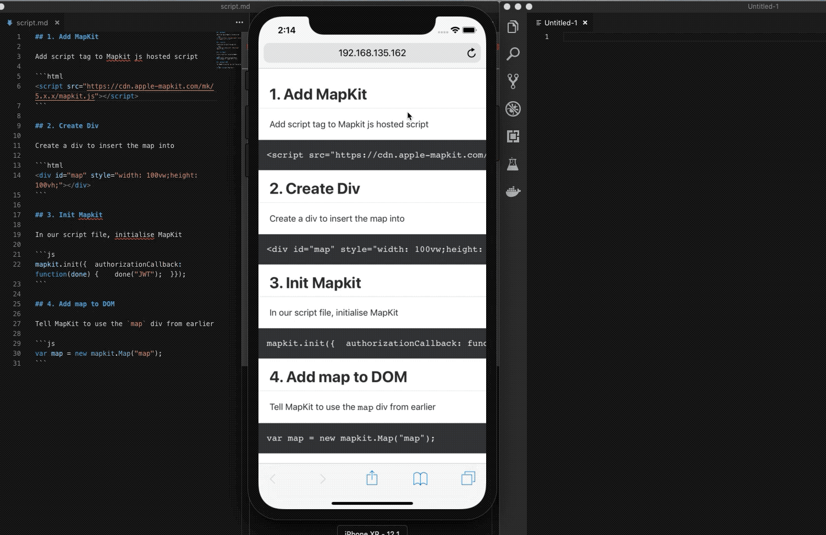
Task: Click the mapkit.init code block in simulator
Action: [372, 343]
